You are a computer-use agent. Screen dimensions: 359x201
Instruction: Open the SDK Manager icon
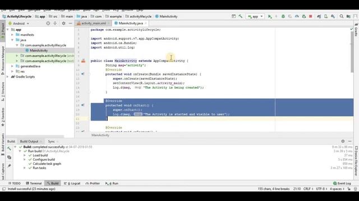point(333,16)
